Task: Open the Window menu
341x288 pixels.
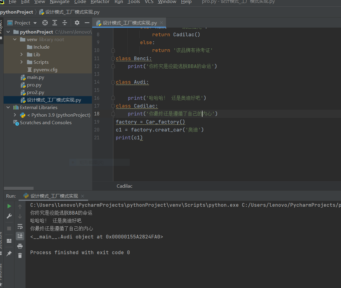Action: click(x=167, y=2)
